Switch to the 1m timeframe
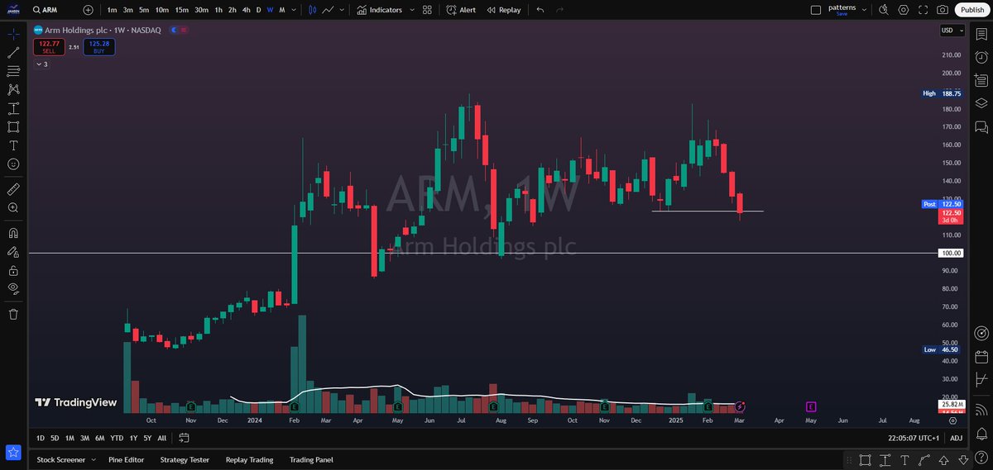This screenshot has width=993, height=470. [x=113, y=10]
